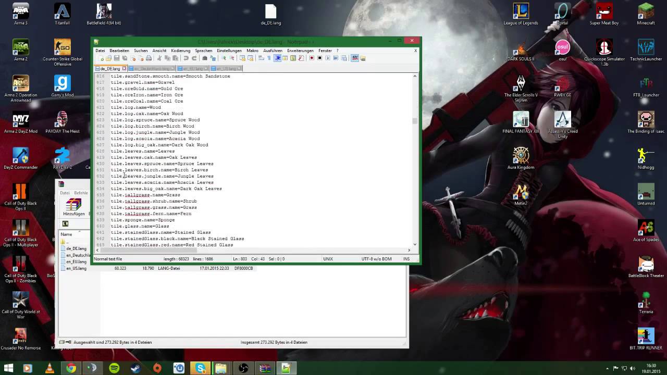Click the Hinzufügen button in WinRAR

pyautogui.click(x=73, y=206)
